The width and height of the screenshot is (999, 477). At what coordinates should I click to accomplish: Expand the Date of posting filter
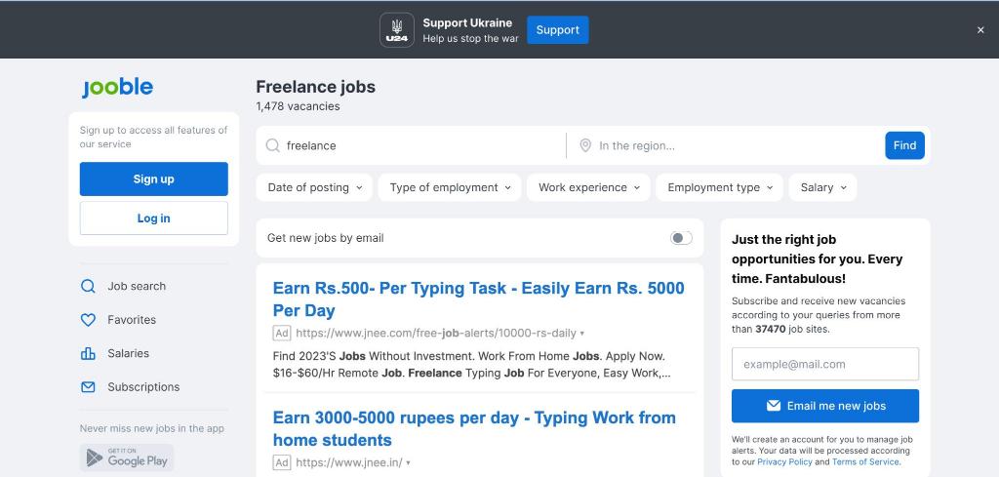(314, 187)
